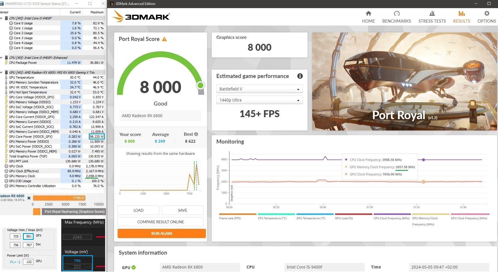Open the BENCHMARKS tab in 3DMark

point(397,17)
